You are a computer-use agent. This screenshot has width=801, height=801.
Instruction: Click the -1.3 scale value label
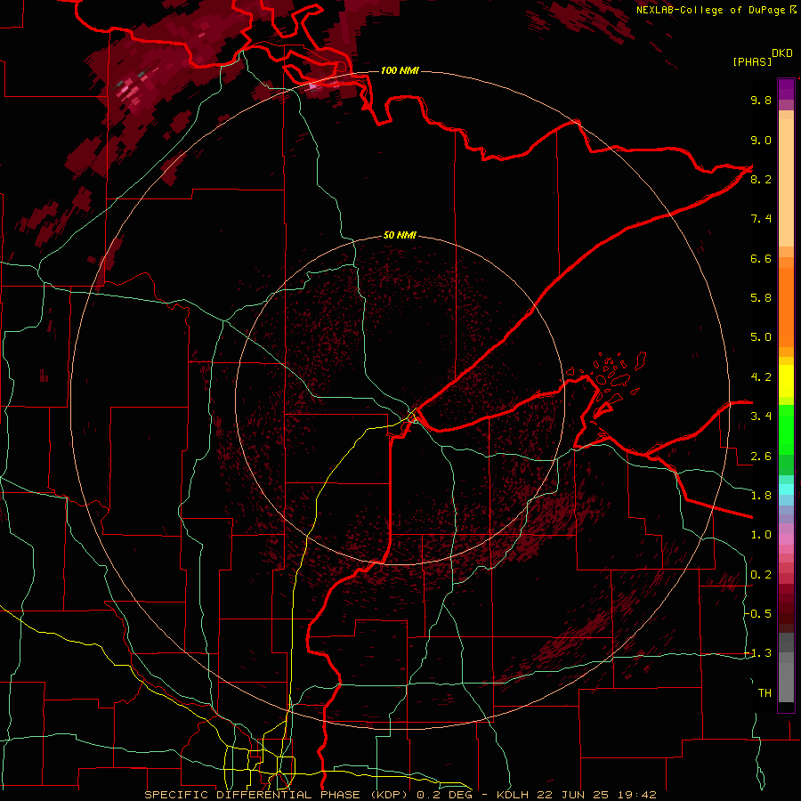coord(757,653)
